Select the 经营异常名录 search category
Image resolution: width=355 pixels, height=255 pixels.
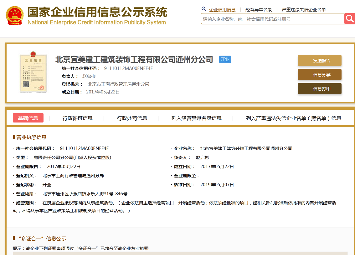259,10
